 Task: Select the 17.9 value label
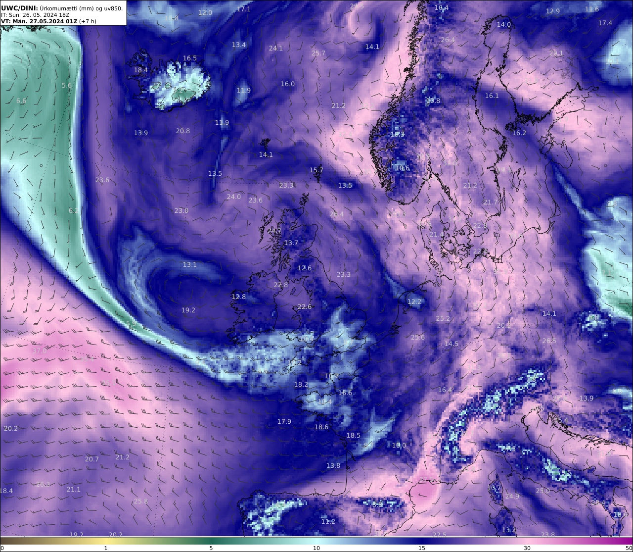(x=284, y=421)
